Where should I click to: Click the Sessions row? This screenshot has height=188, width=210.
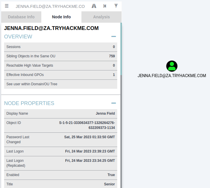coord(60,47)
